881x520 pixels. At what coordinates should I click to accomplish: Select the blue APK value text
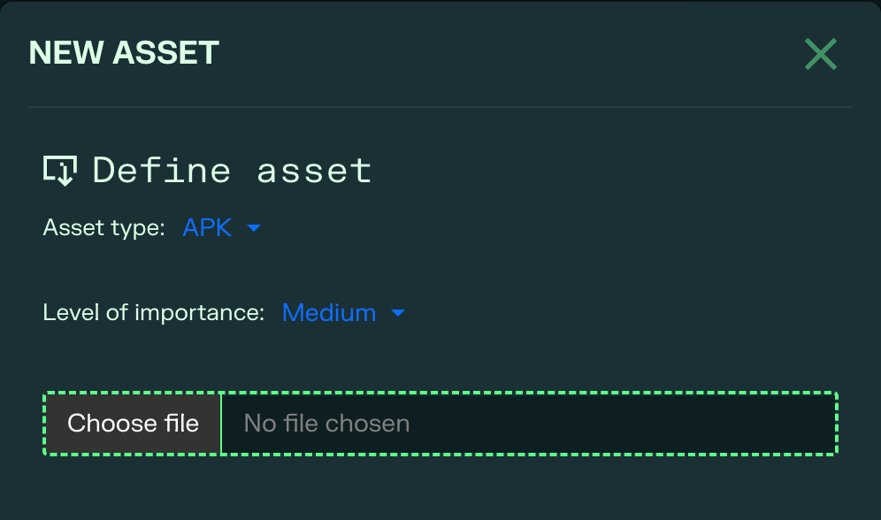coord(207,228)
